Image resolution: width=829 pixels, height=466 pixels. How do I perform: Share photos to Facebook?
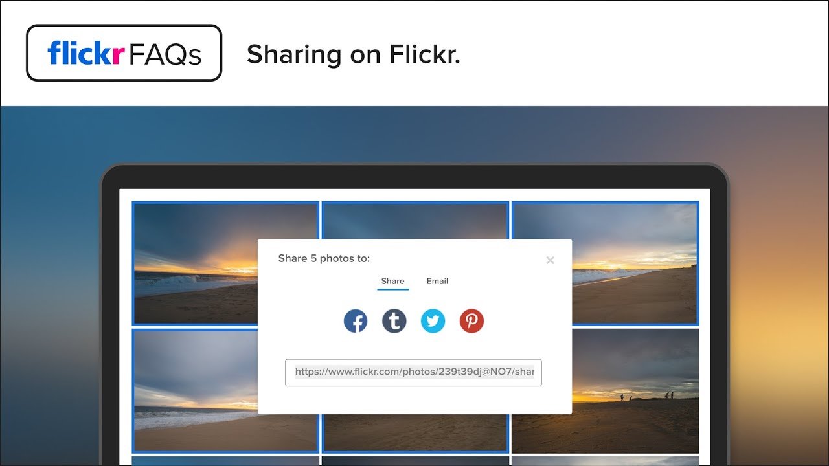point(356,321)
